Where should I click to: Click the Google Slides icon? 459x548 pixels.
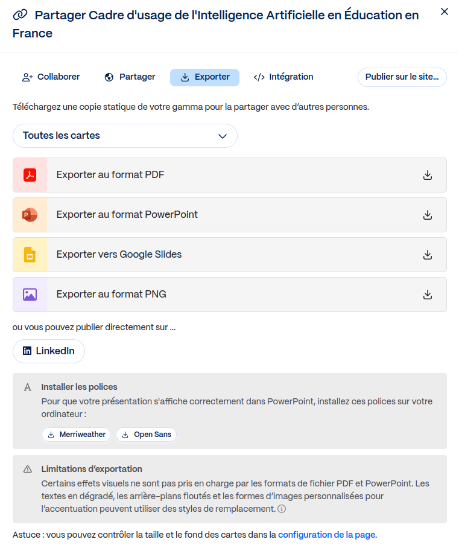pyautogui.click(x=30, y=255)
